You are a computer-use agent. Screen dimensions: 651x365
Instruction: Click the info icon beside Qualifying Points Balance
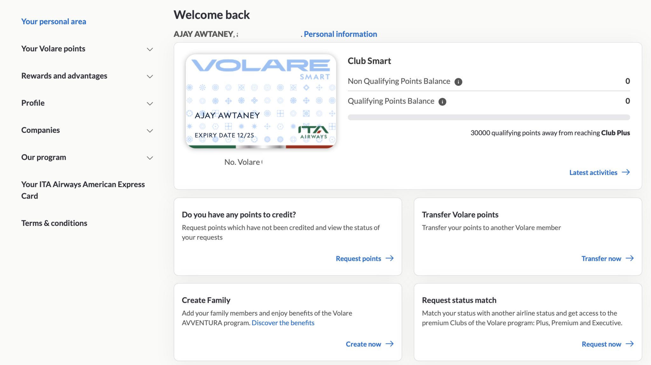[x=442, y=101]
